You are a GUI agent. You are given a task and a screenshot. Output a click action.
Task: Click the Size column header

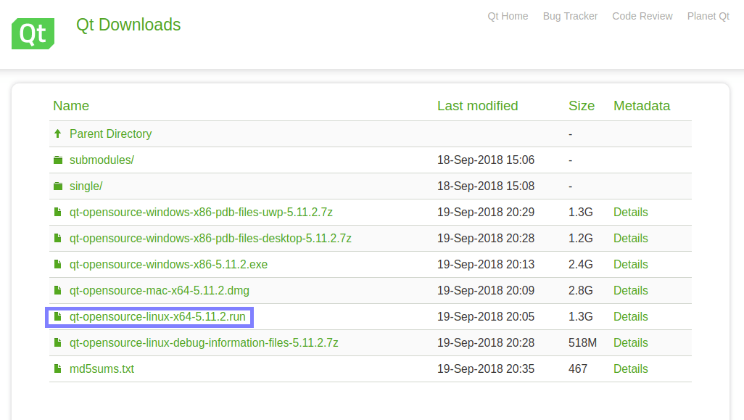pyautogui.click(x=582, y=106)
